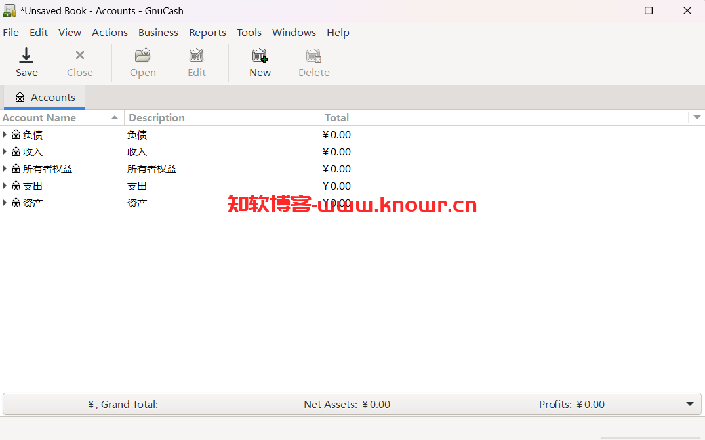Viewport: 705px width, 440px height.
Task: Open the Help menu
Action: [338, 32]
